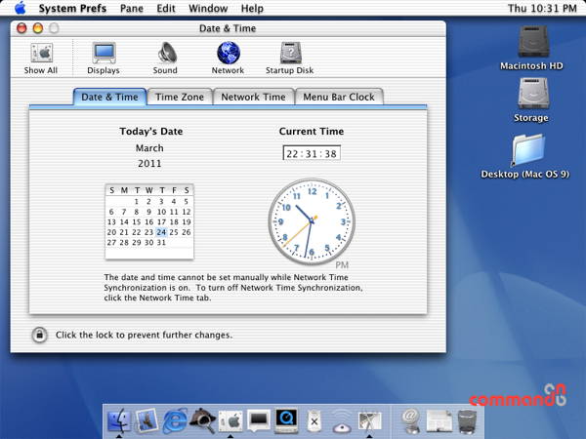Image resolution: width=586 pixels, height=439 pixels.
Task: Open Finder from the Dock
Action: [x=119, y=420]
